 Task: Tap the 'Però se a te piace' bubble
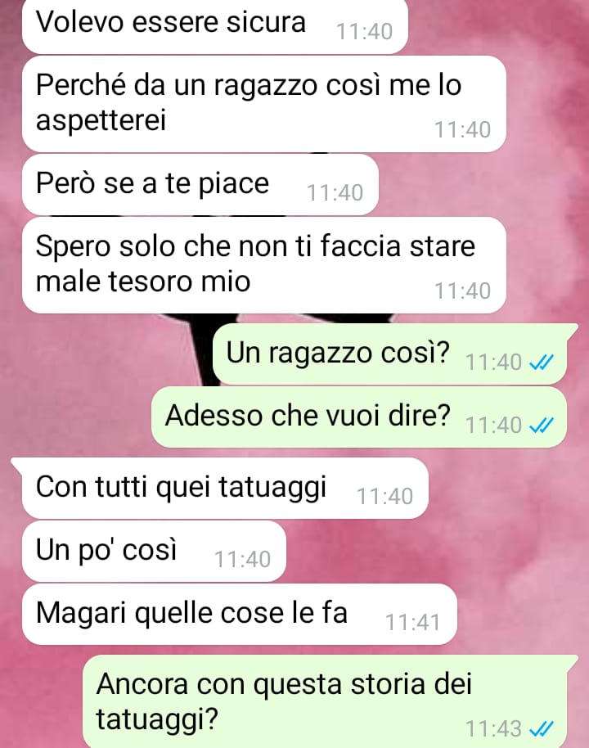point(200,184)
